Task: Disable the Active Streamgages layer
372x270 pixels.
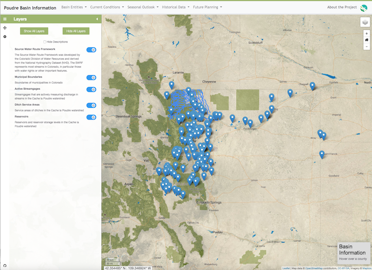Action: point(91,89)
